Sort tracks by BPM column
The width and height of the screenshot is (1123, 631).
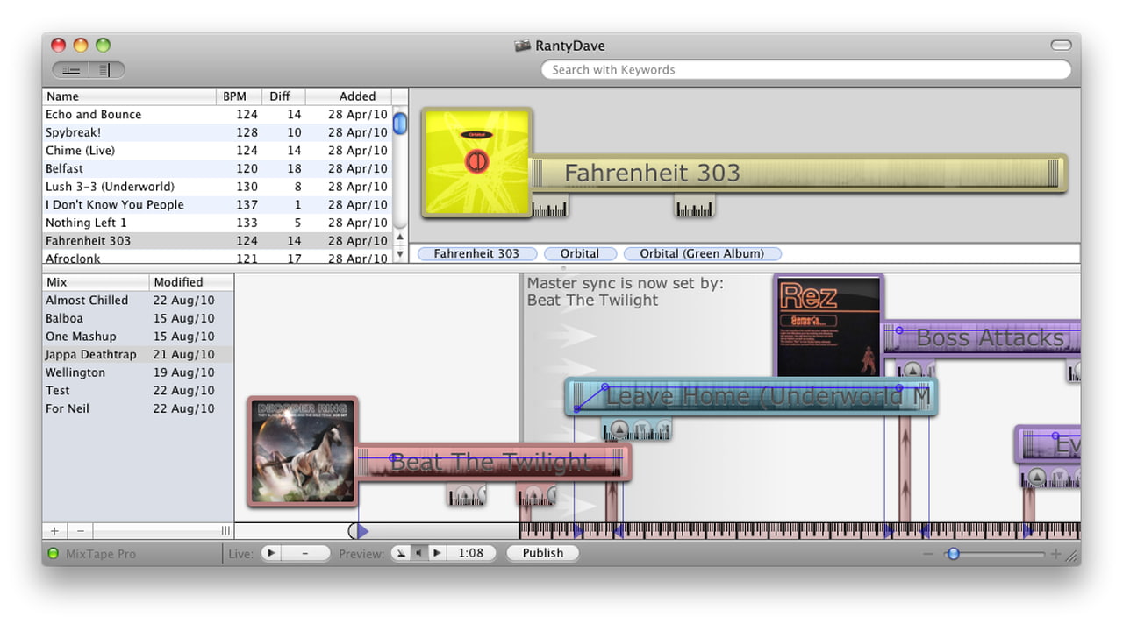(239, 96)
